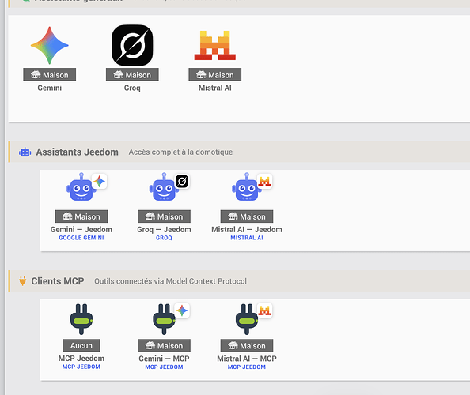Click the Aucun tag on MCP Jeedom
This screenshot has width=470, height=395.
pos(81,346)
